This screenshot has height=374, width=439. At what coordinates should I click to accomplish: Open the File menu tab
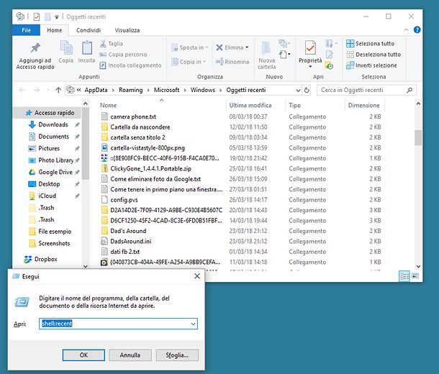click(x=26, y=30)
